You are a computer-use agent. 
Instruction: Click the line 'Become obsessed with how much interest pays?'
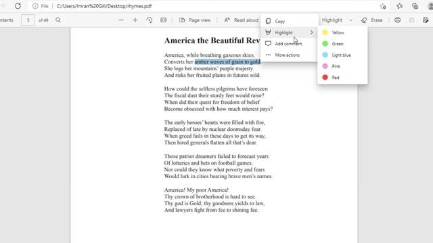coord(219,109)
